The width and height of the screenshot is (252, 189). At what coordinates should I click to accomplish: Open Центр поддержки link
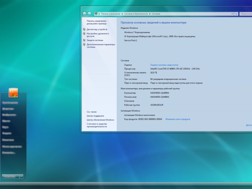pyautogui.click(x=95, y=116)
